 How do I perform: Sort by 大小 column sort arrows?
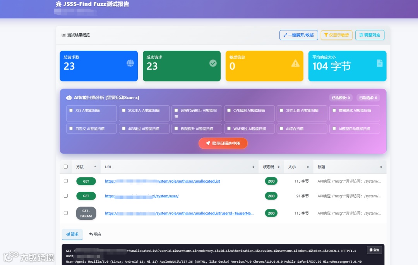308,167
